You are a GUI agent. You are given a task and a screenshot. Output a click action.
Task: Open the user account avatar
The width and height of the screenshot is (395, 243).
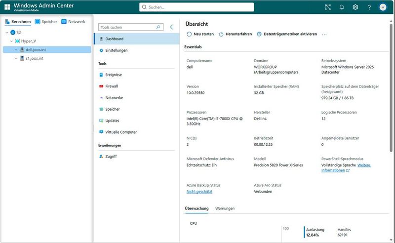[383, 7]
